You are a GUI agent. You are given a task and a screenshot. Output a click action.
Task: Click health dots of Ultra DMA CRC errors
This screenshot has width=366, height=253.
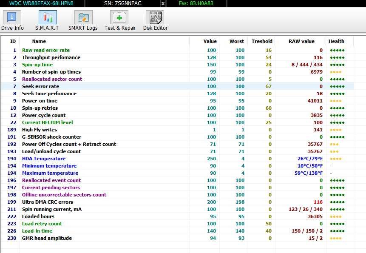pos(337,202)
